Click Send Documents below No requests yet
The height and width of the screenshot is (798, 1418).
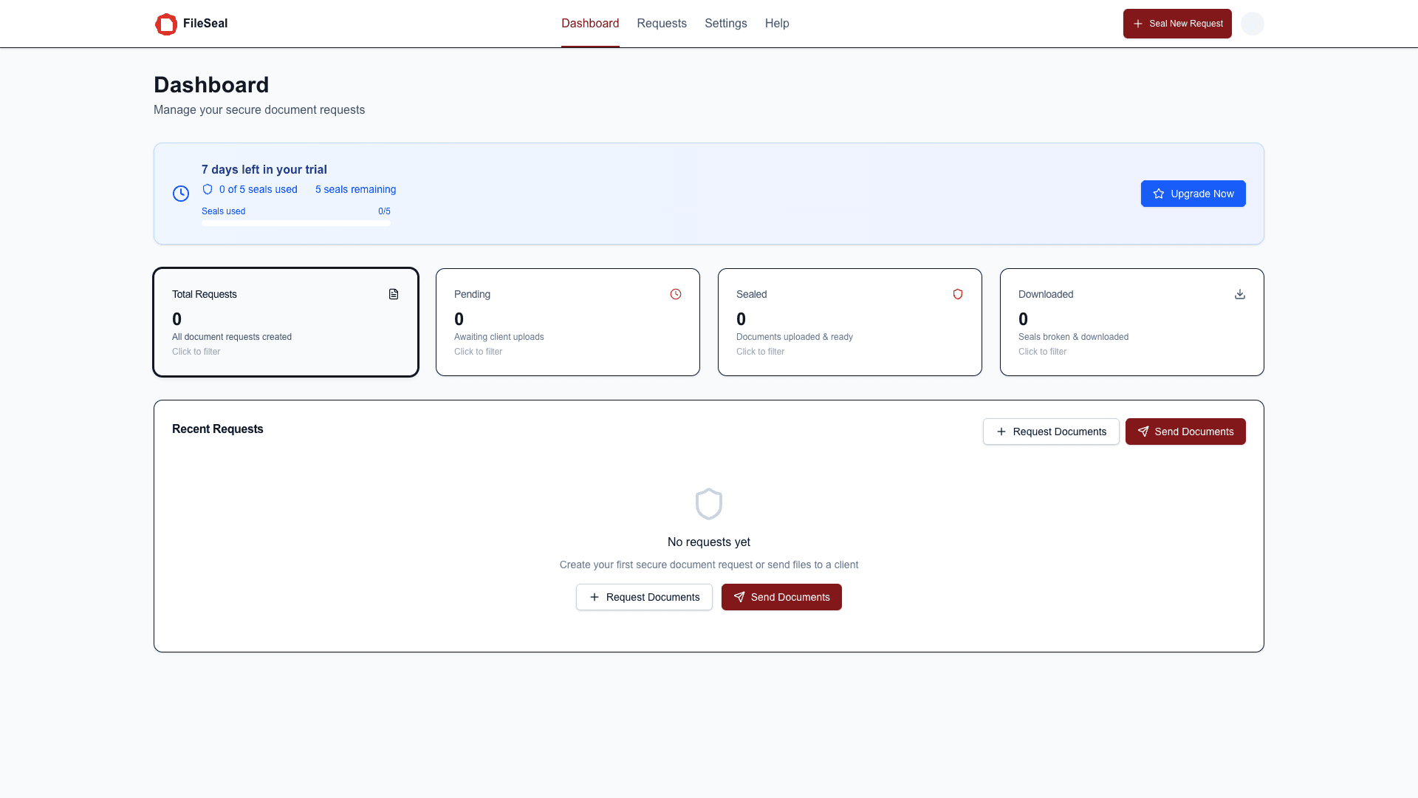click(x=781, y=597)
